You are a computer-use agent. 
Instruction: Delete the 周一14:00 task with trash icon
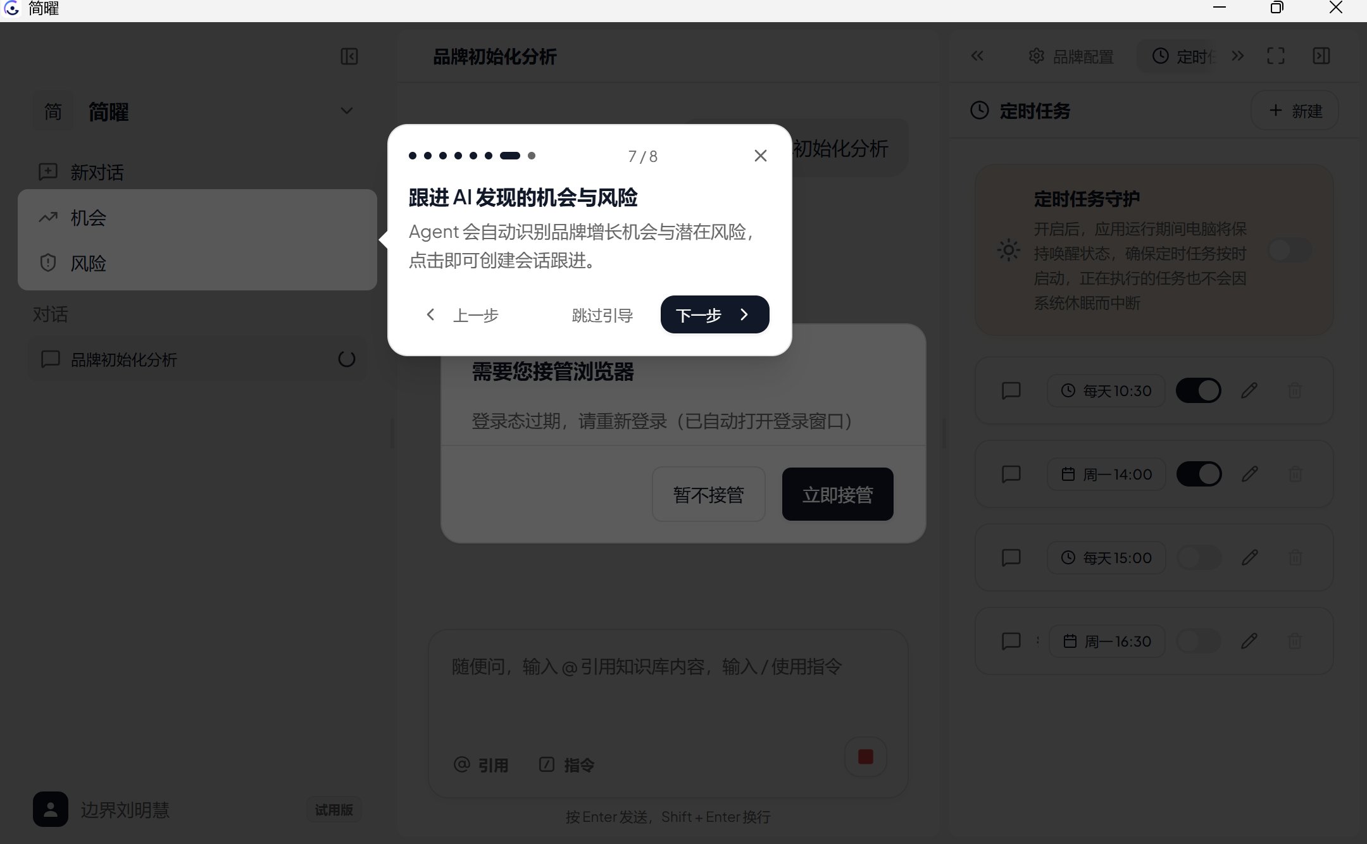click(x=1295, y=474)
